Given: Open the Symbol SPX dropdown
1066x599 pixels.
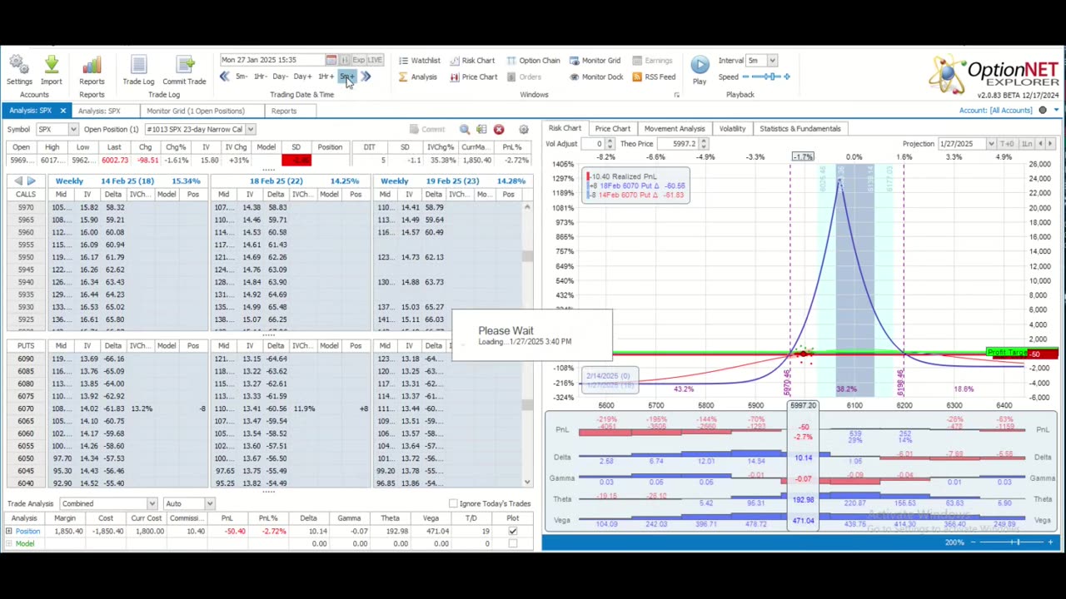Looking at the screenshot, I should (x=73, y=129).
